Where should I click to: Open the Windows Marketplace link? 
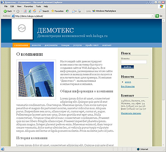[x=104, y=11]
